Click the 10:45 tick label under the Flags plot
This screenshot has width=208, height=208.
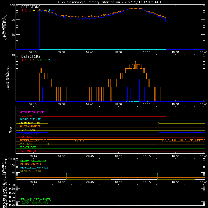[204, 156]
